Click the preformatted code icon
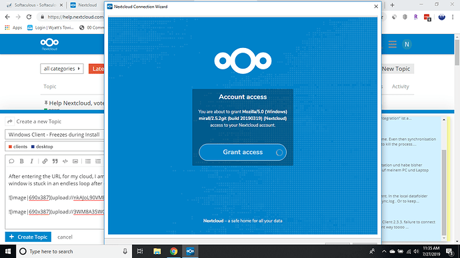Screen dimensions: 460x258 (65, 161)
